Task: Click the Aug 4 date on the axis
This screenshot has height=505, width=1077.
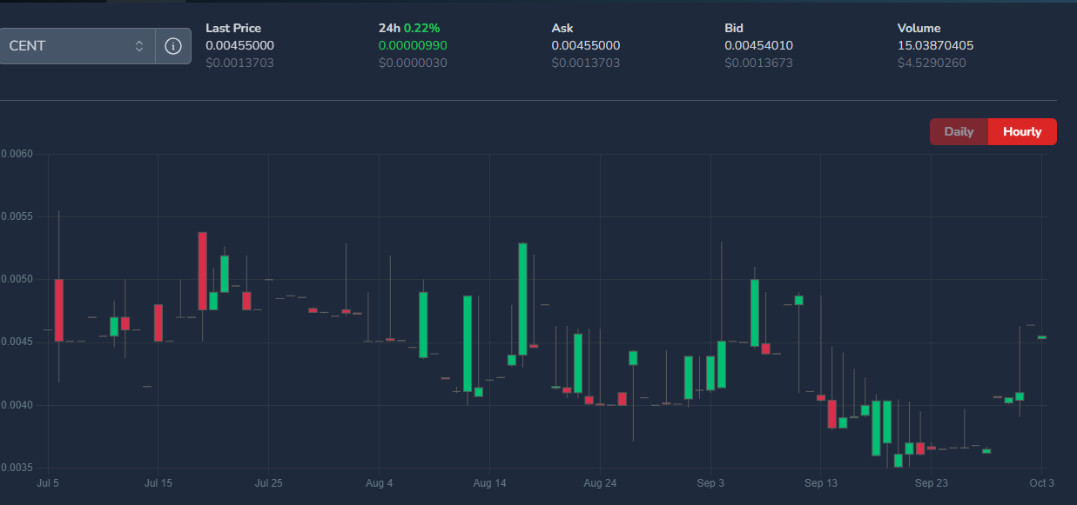Action: (x=379, y=482)
